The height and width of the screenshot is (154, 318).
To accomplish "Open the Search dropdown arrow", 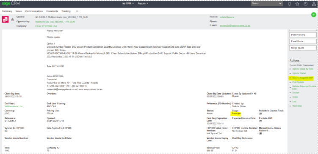I will tap(280, 4).
